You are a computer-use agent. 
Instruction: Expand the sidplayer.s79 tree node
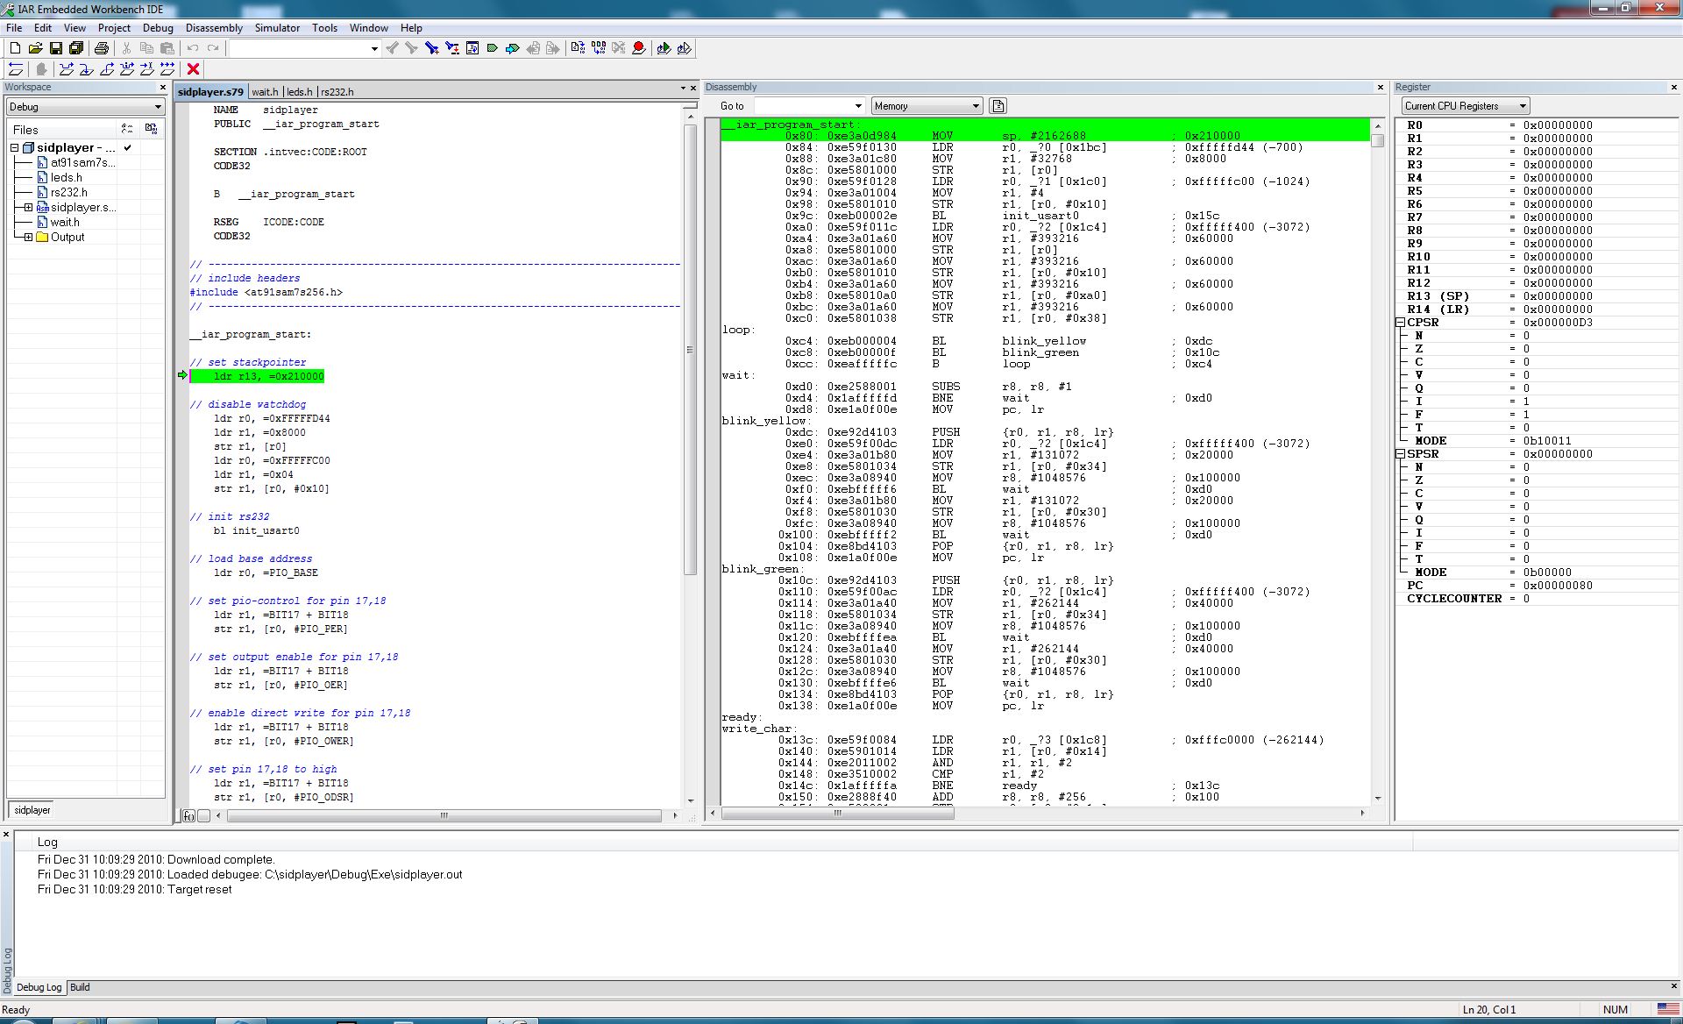coord(28,207)
